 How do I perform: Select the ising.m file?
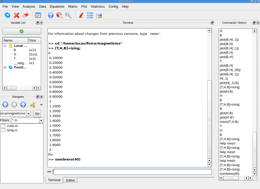point(12,130)
